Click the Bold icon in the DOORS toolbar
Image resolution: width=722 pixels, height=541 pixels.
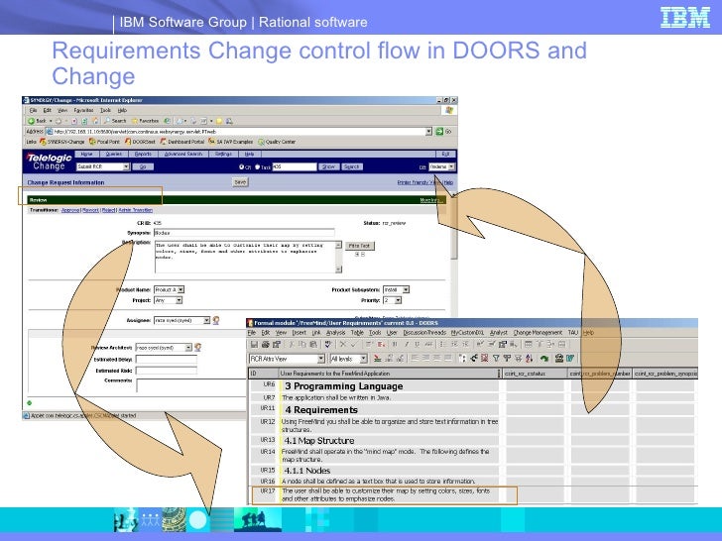(395, 344)
